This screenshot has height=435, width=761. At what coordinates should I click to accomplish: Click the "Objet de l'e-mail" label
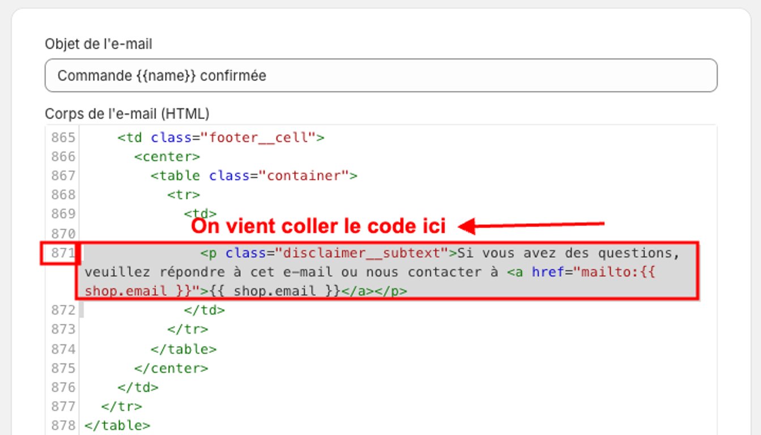pos(99,44)
